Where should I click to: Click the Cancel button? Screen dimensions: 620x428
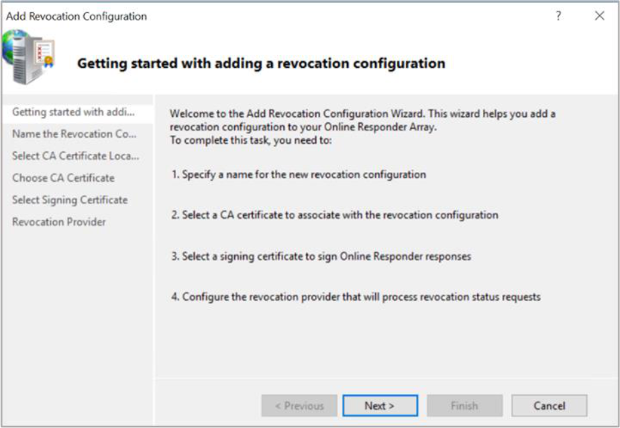click(x=549, y=406)
